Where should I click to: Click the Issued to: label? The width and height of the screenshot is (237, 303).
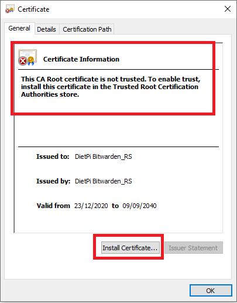tap(53, 156)
